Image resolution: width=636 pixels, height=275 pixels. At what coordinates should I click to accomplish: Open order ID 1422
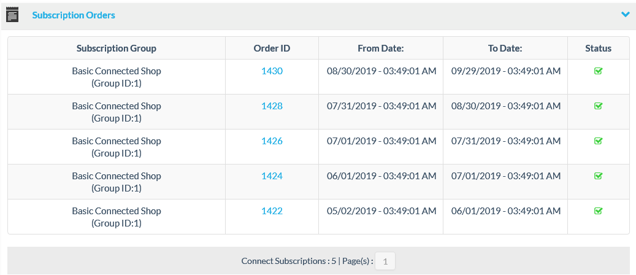(272, 211)
